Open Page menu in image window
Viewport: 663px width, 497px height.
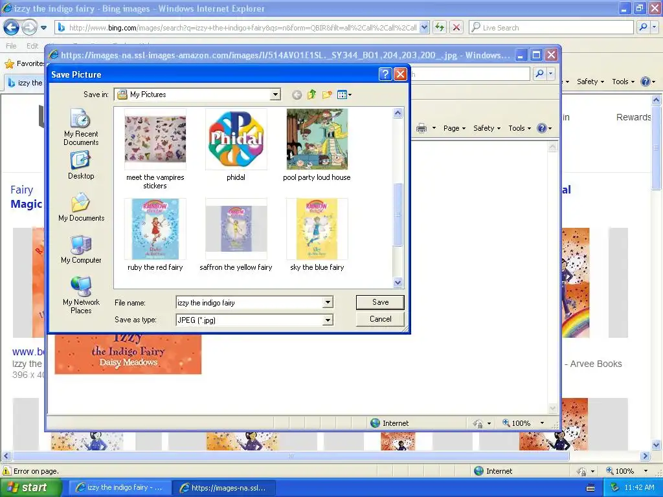click(454, 128)
